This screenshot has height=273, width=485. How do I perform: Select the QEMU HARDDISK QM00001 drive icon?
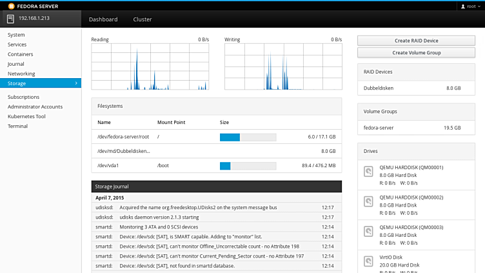point(368,172)
